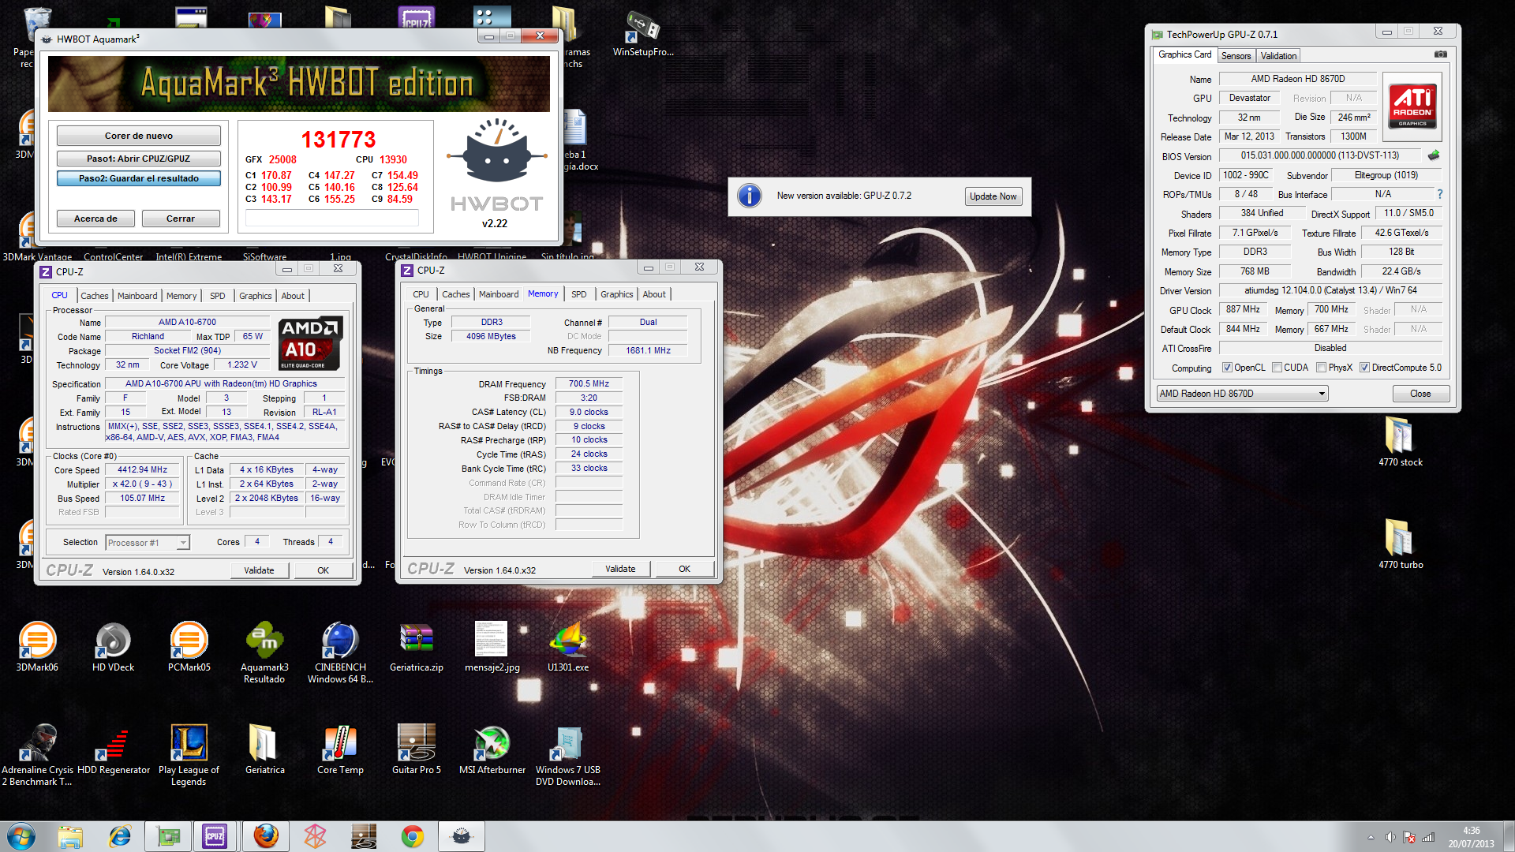Click the Aquamark score 131773
Image resolution: width=1515 pixels, height=852 pixels.
click(x=339, y=140)
